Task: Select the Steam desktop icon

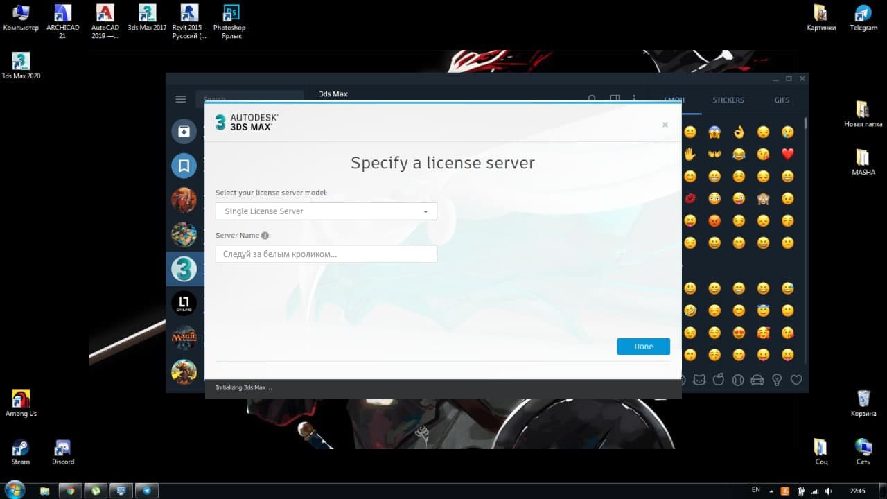Action: click(x=21, y=452)
